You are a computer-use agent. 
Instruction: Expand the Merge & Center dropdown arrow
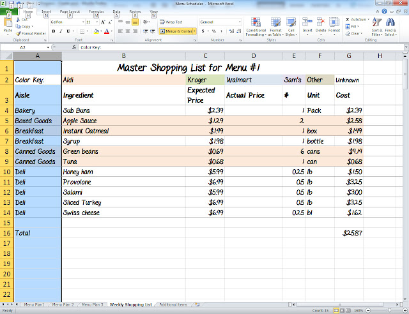tap(194, 31)
